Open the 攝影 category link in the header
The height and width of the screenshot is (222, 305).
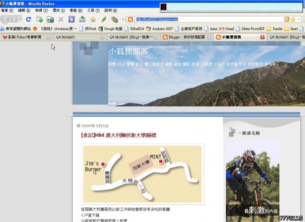tap(186, 64)
